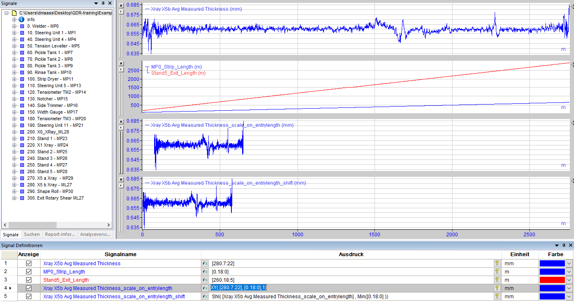
Task: Open the color dropdown for MP0_Strip_Length
Action: (569, 272)
